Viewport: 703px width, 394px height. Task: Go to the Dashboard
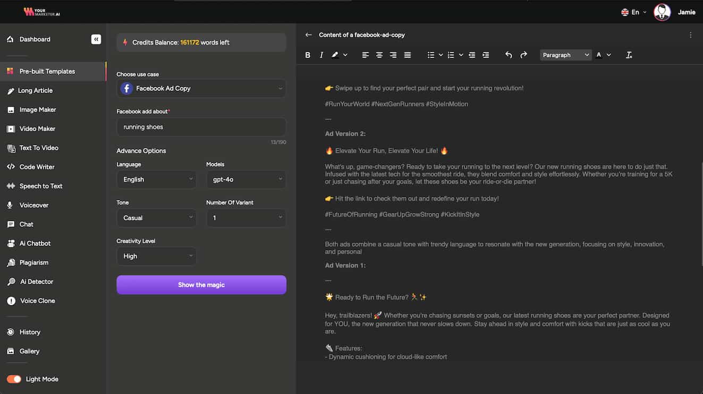coord(34,39)
